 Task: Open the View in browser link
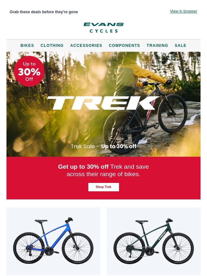[183, 11]
